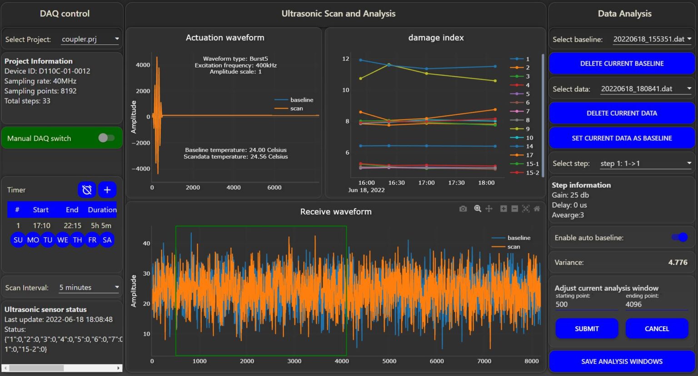Download the Receive waveform chart as image
Viewport: 698px width, 376px height.
[463, 209]
